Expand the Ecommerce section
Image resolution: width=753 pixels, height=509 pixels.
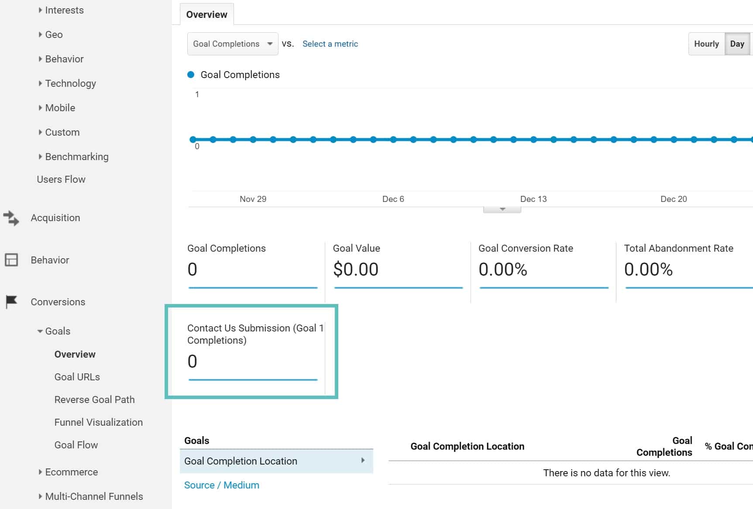pos(40,472)
